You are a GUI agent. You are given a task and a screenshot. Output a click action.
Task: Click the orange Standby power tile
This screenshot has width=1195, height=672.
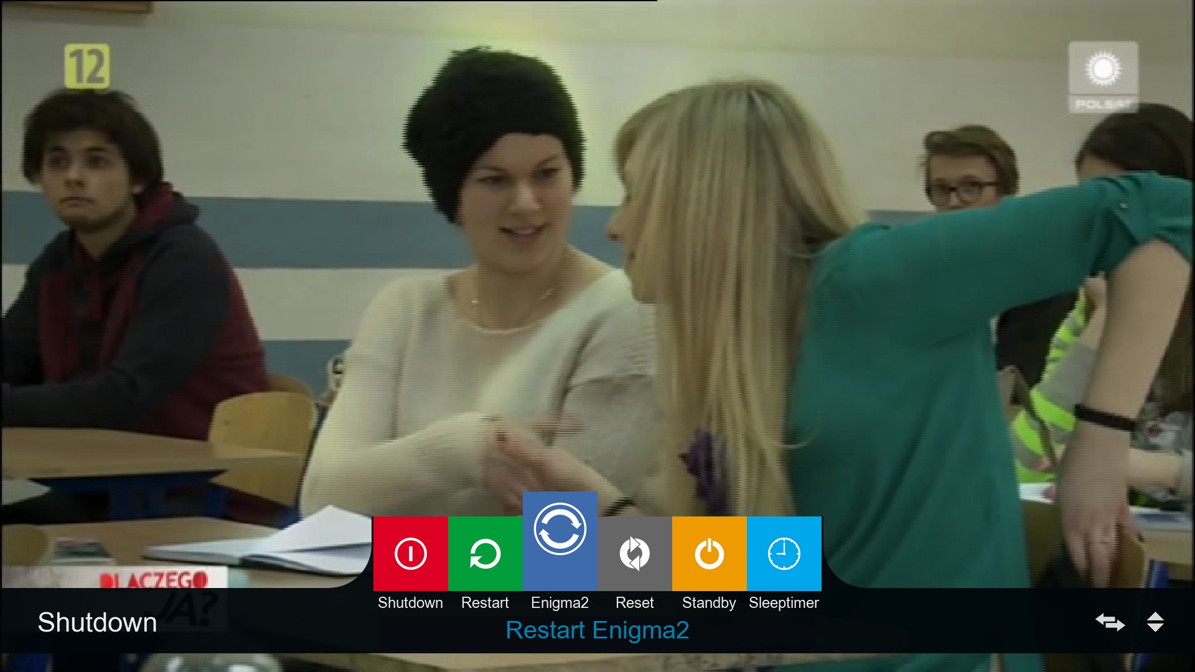[x=709, y=553]
